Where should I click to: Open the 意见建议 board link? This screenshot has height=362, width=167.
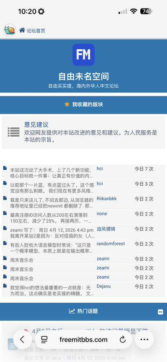click(x=36, y=124)
